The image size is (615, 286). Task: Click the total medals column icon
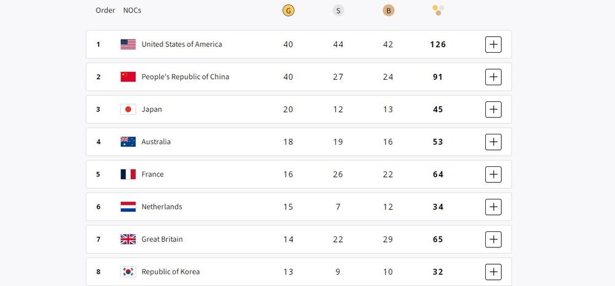click(438, 10)
